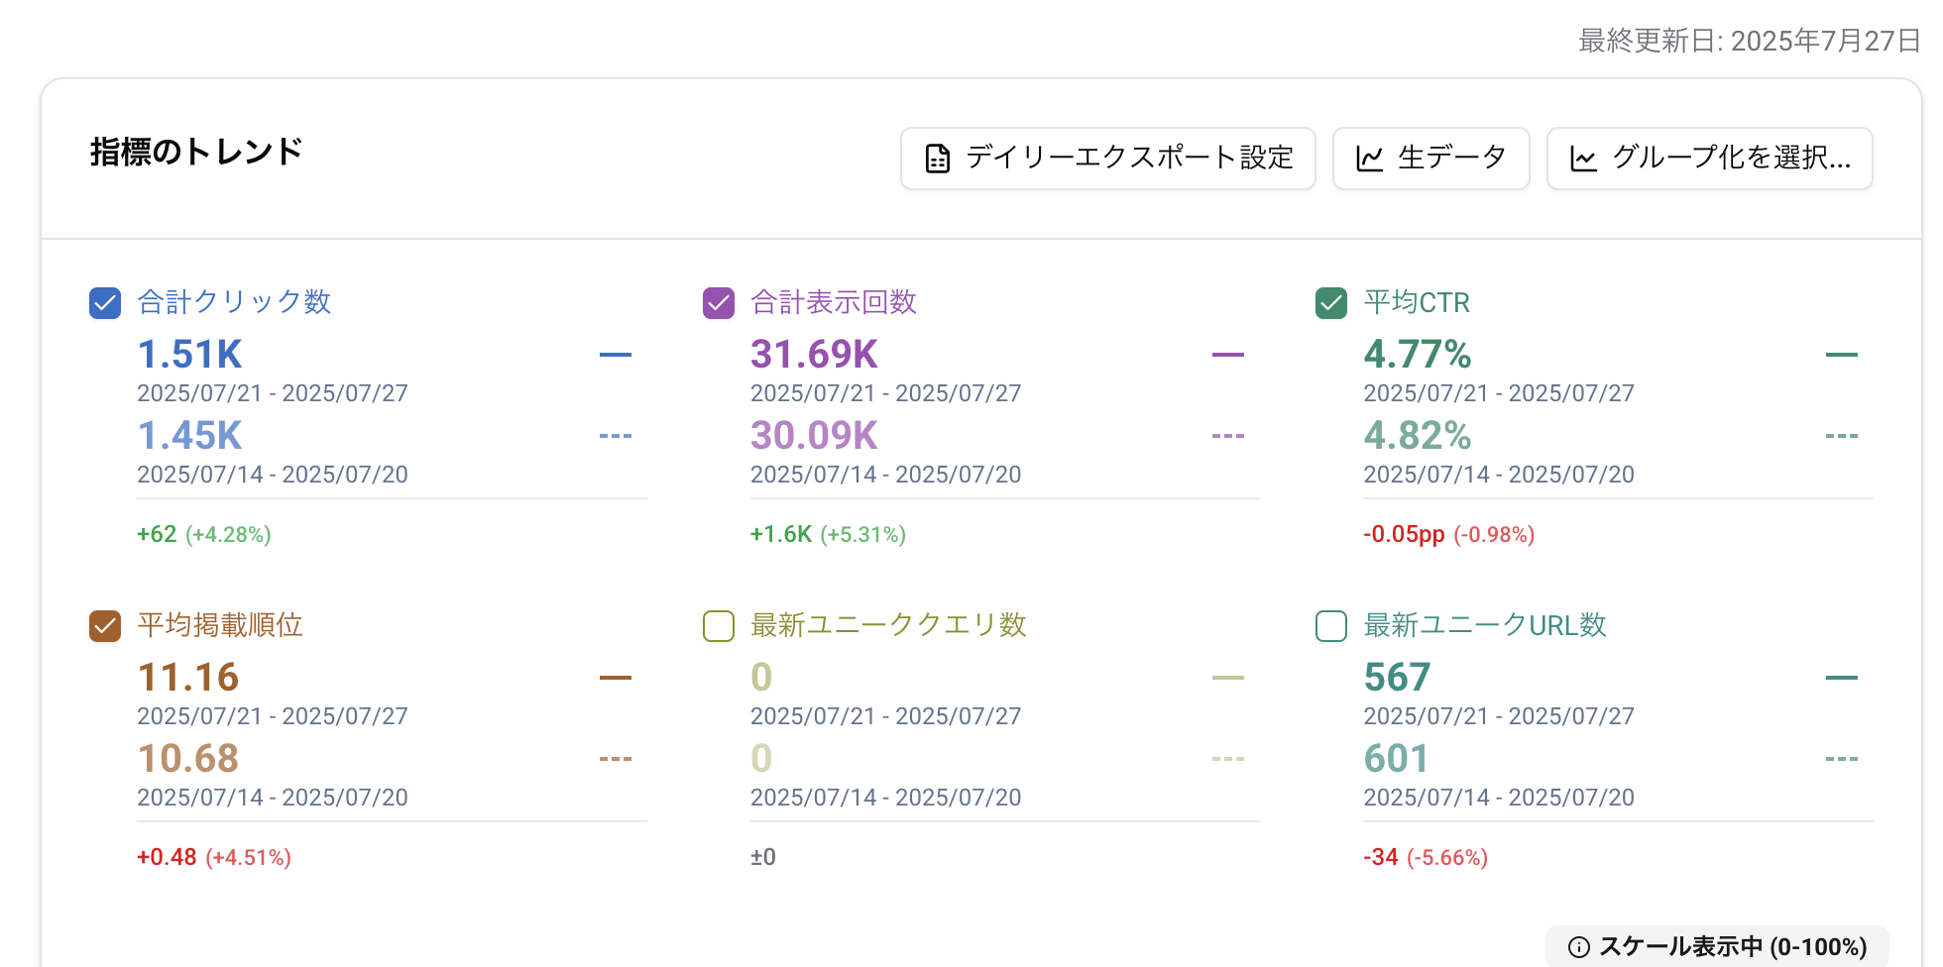Click the 1.51K clicks value
The width and height of the screenshot is (1943, 967).
coord(189,354)
